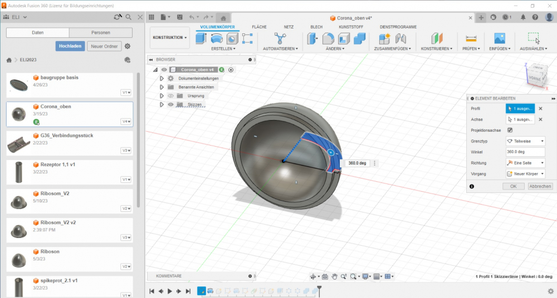Toggle visibility of the Ursprung folder
This screenshot has width=557, height=298.
click(x=170, y=96)
